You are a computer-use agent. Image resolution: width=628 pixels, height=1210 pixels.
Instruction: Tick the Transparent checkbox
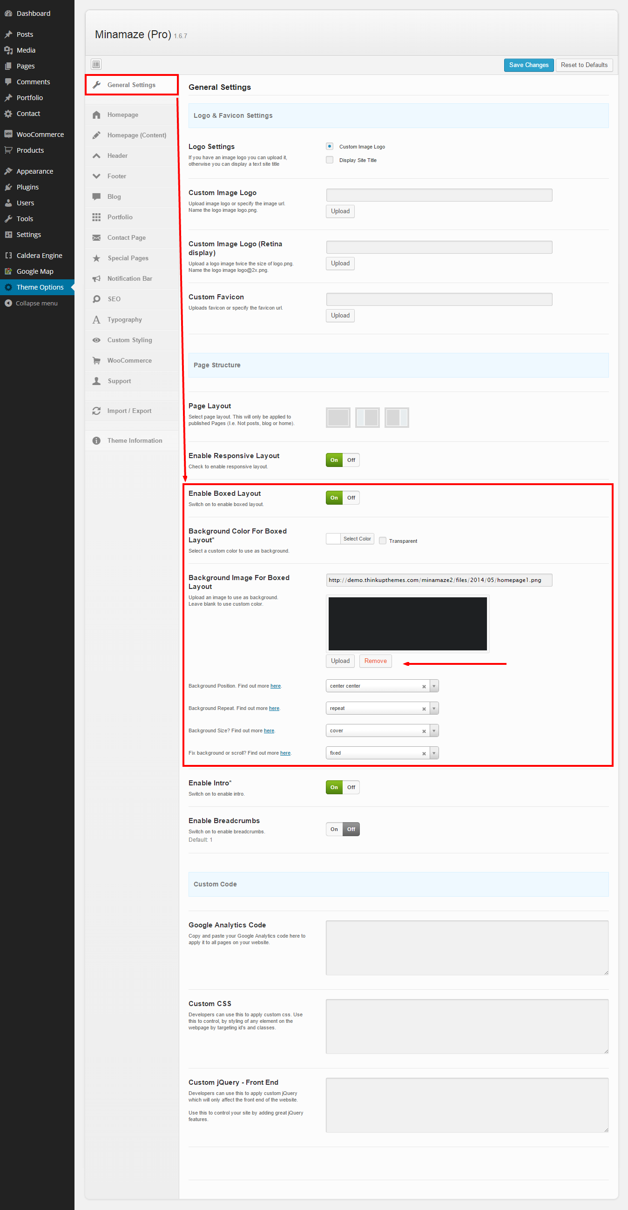383,541
